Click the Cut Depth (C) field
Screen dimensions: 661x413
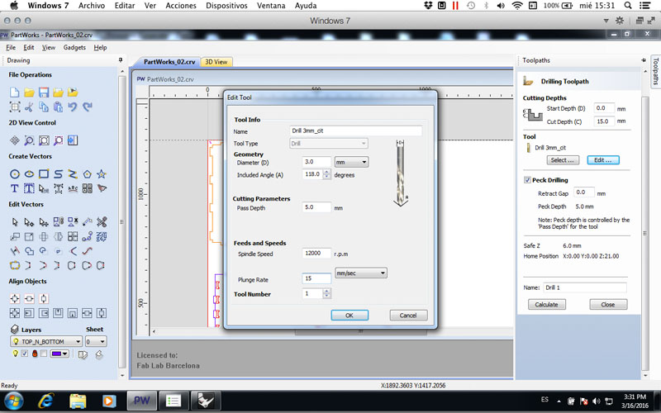pos(604,121)
